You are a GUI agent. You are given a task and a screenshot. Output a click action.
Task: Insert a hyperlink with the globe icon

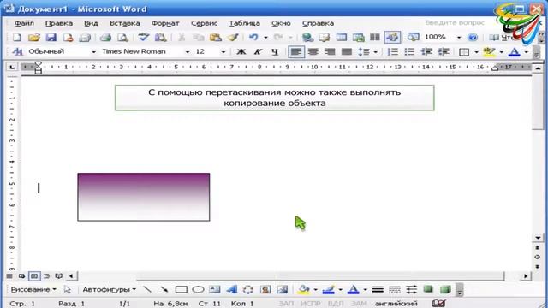[x=307, y=37]
